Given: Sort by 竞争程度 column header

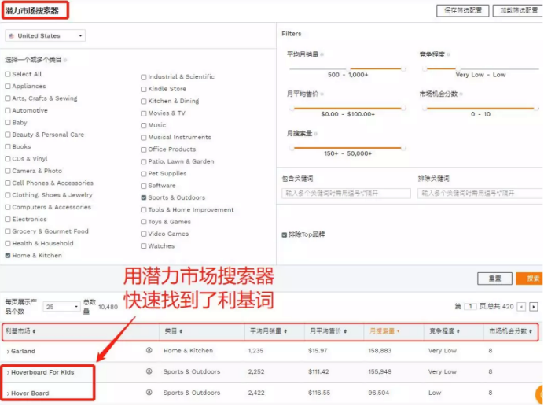Looking at the screenshot, I should 445,331.
